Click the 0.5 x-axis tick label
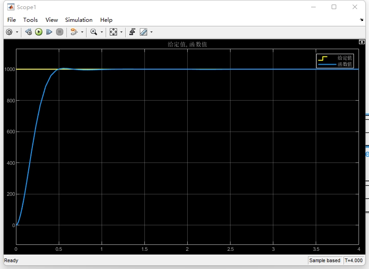This screenshot has width=369, height=269. [x=59, y=249]
